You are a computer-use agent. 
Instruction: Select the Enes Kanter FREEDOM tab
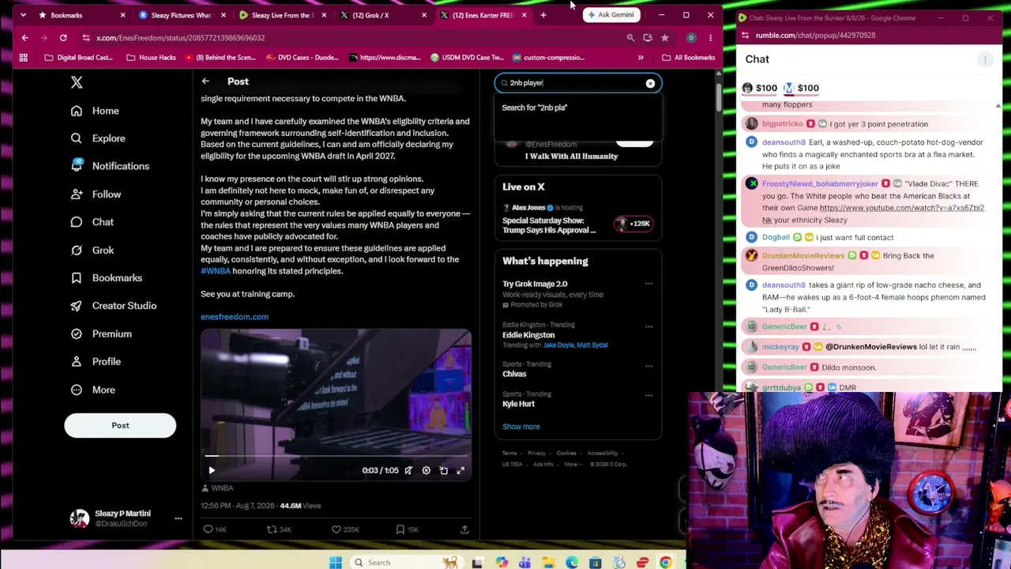tap(483, 15)
